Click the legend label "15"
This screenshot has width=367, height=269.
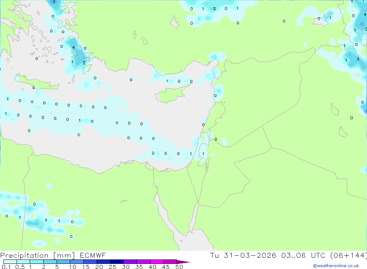(x=86, y=267)
